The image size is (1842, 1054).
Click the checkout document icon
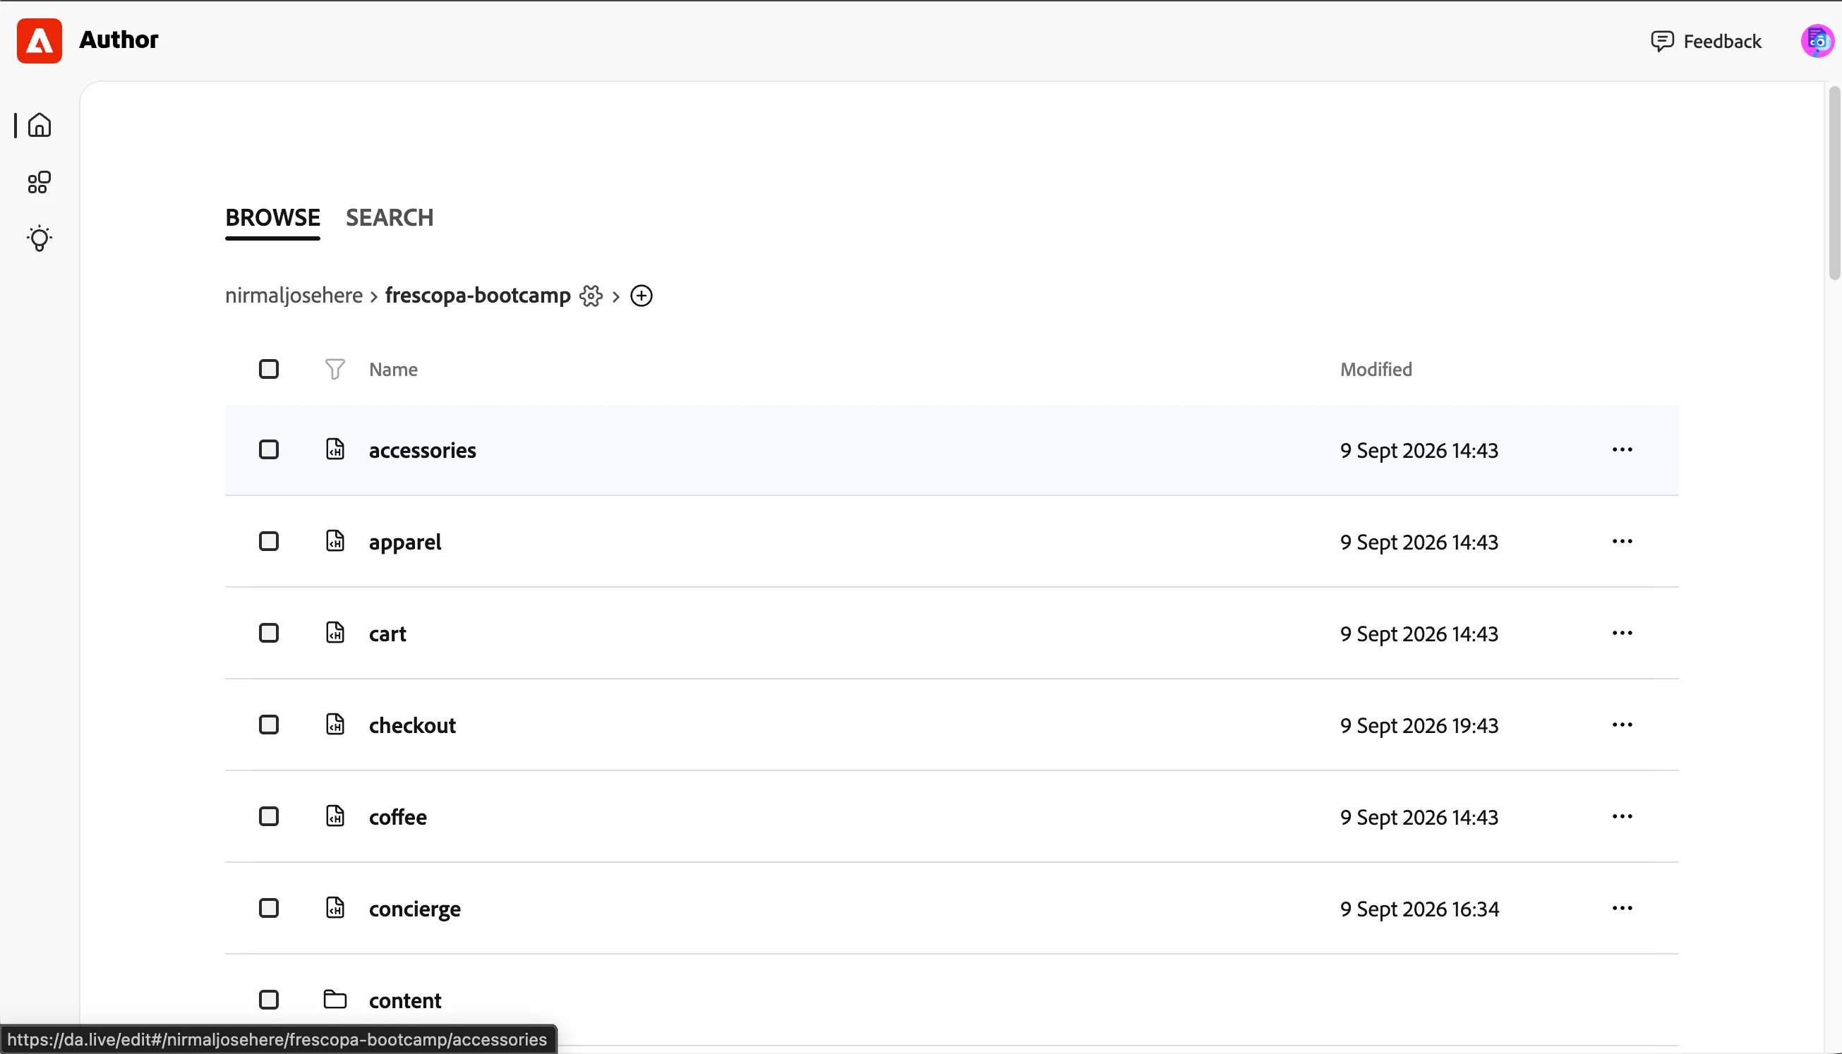pyautogui.click(x=335, y=725)
